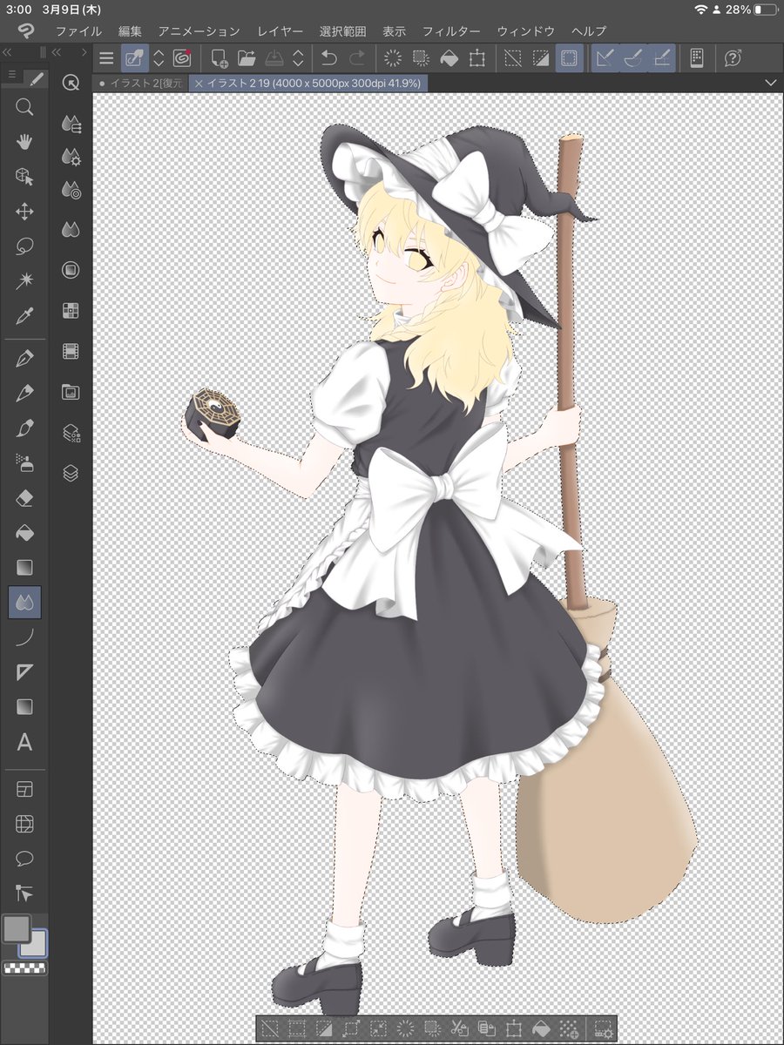The image size is (784, 1045).
Task: Open the help question-mark icon
Action: 733,58
